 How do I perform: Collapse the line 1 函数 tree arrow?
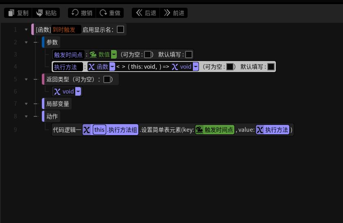[x=26, y=30]
